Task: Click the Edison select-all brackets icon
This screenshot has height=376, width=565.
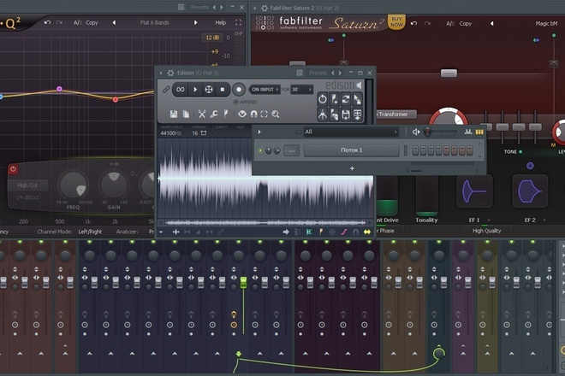Action: (x=265, y=114)
